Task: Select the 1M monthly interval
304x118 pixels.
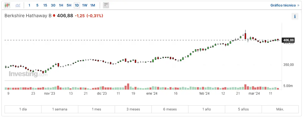Action: pyautogui.click(x=93, y=5)
